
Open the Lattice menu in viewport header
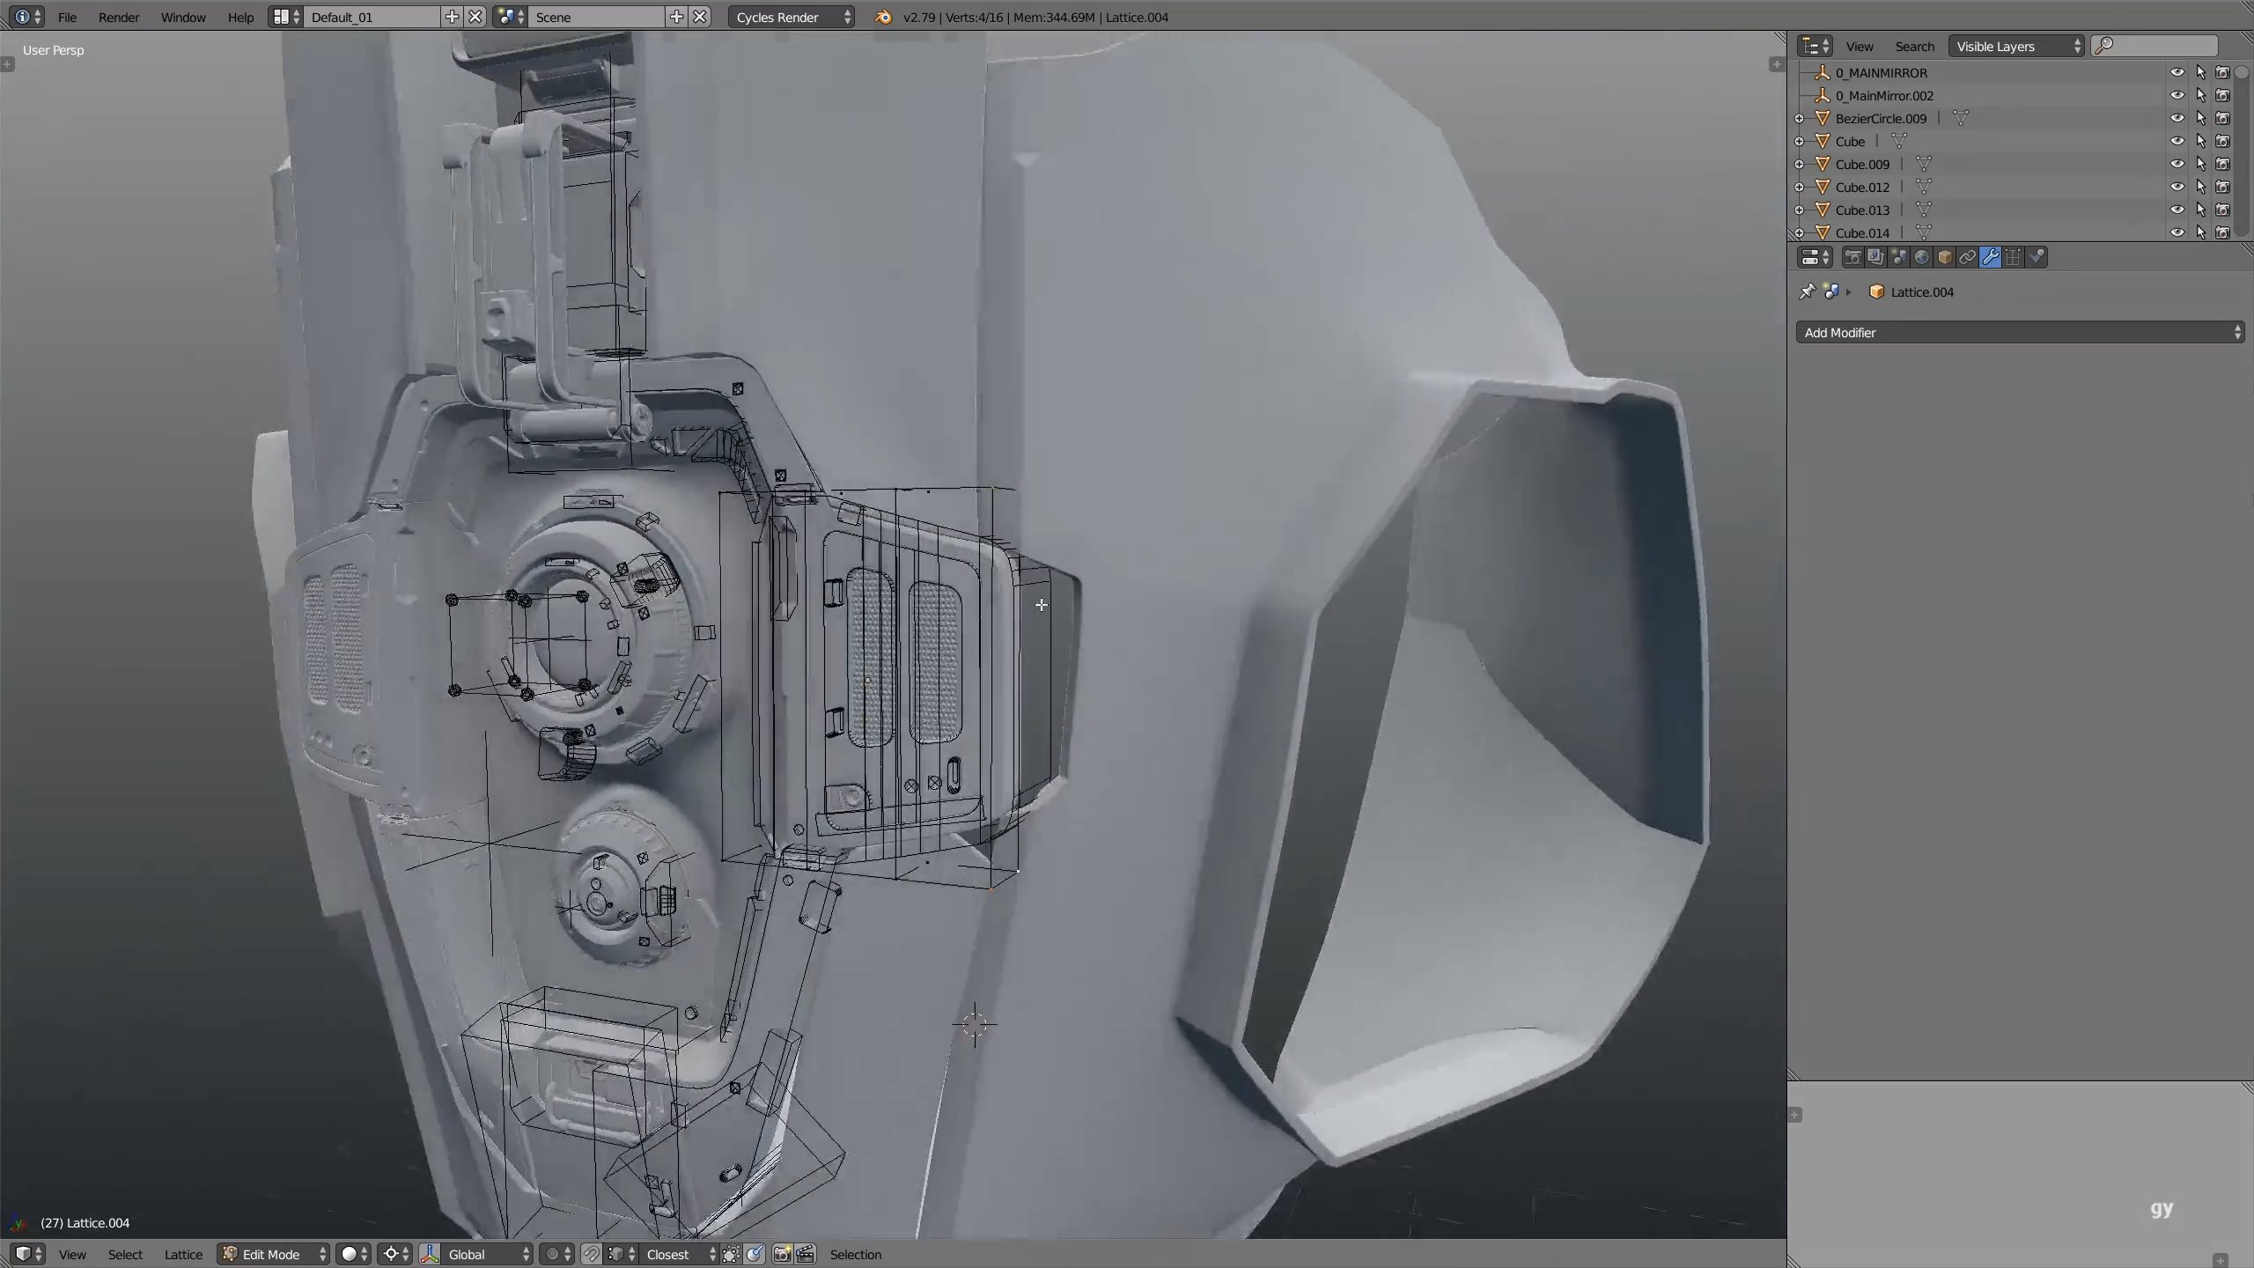tap(182, 1254)
